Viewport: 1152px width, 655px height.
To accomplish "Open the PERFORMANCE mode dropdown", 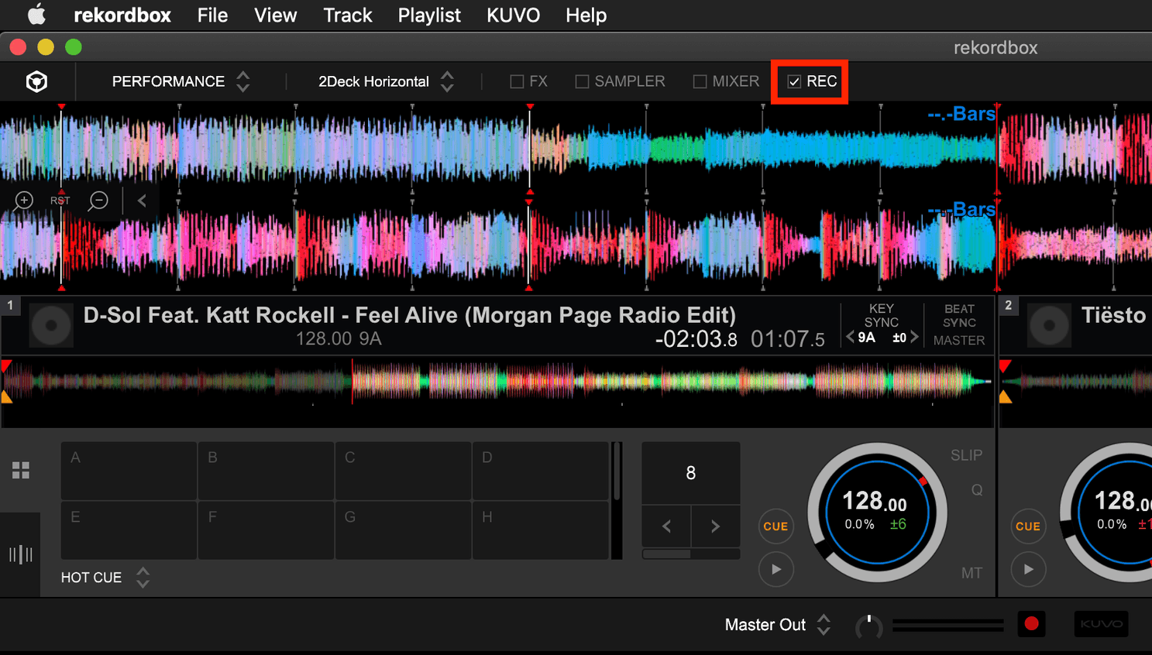I will point(242,81).
